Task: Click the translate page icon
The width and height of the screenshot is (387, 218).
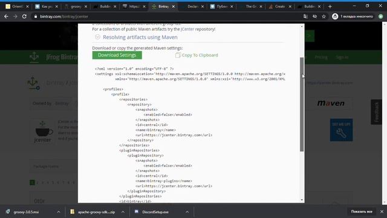Action: (305, 16)
